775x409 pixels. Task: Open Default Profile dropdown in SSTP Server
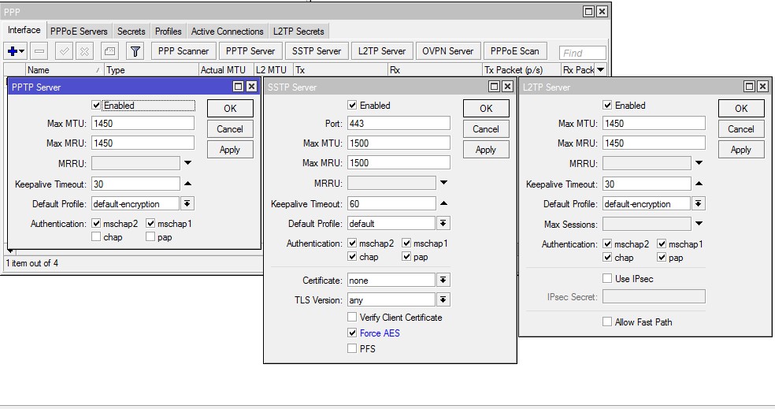coord(443,224)
